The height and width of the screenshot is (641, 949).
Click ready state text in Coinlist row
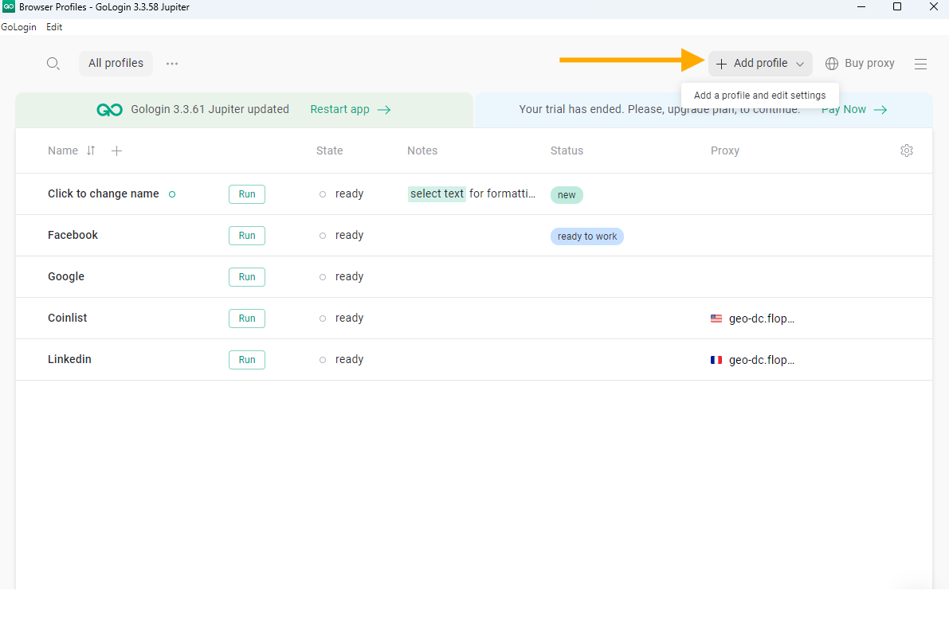click(349, 318)
